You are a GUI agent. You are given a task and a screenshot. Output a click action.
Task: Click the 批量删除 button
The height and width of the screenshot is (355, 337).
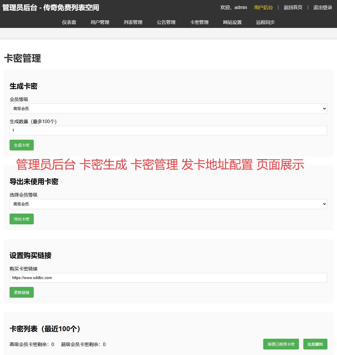pyautogui.click(x=315, y=344)
